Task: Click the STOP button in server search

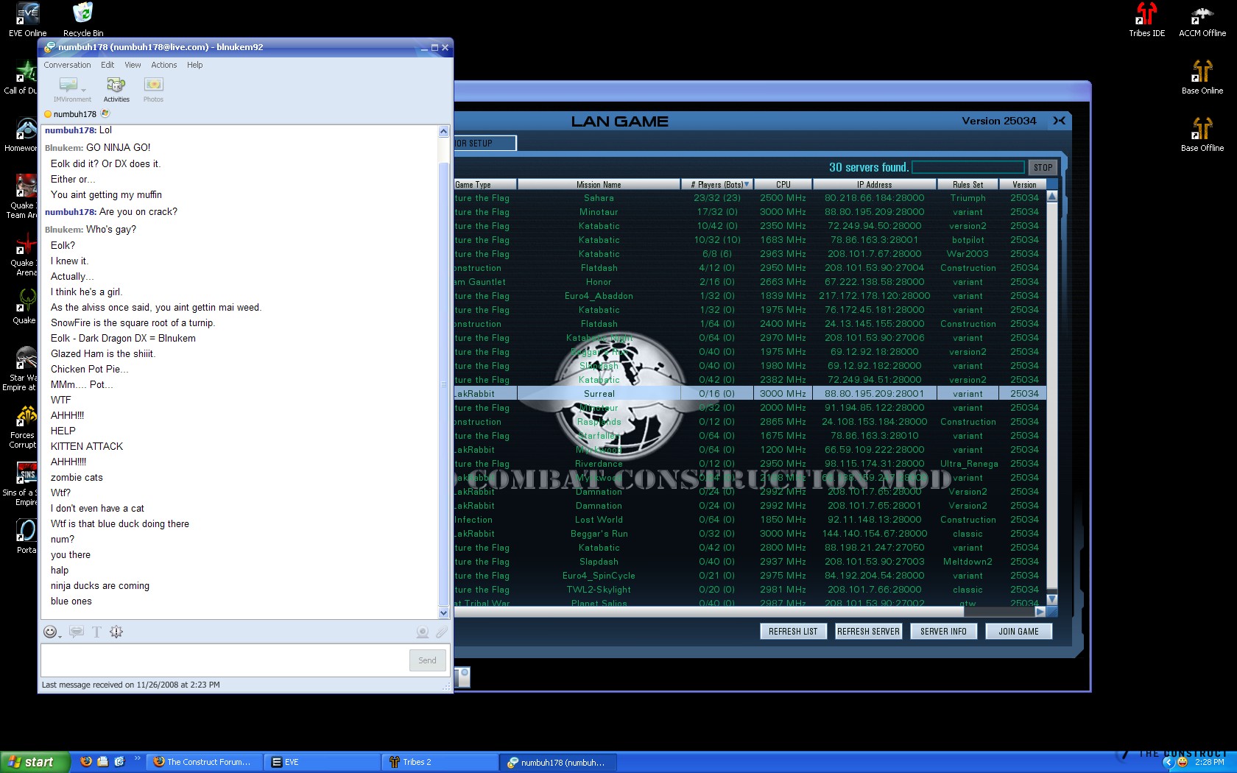Action: (x=1043, y=167)
